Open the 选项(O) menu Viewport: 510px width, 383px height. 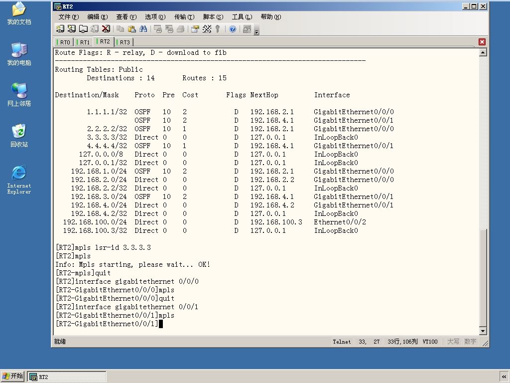pyautogui.click(x=155, y=17)
